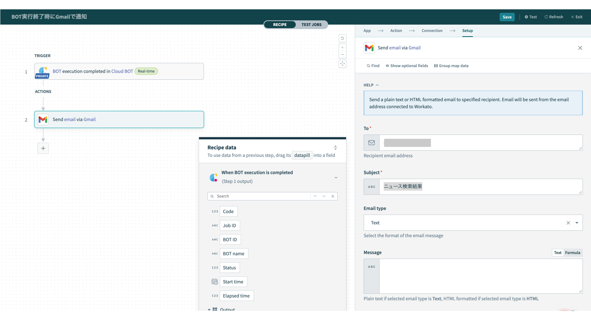Select the Setup step tab
This screenshot has height=318, width=591.
(x=468, y=31)
